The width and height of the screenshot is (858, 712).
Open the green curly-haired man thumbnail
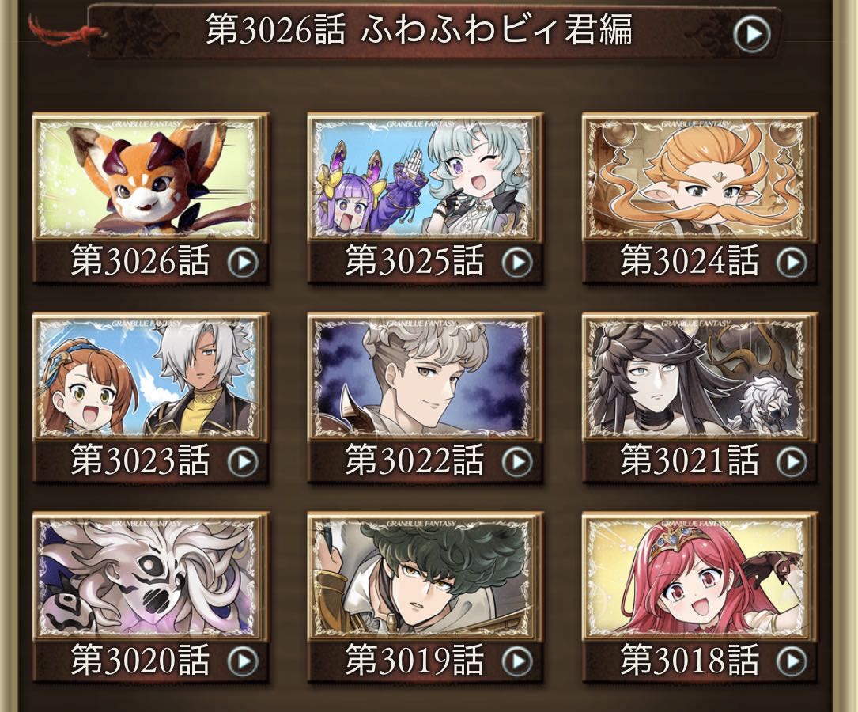click(x=421, y=576)
